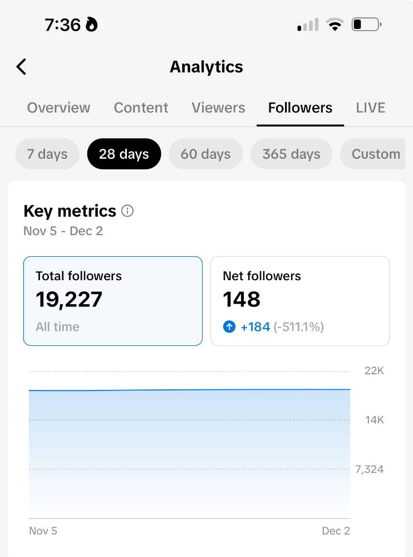
Task: Go to the Viewers tab
Action: click(x=218, y=108)
